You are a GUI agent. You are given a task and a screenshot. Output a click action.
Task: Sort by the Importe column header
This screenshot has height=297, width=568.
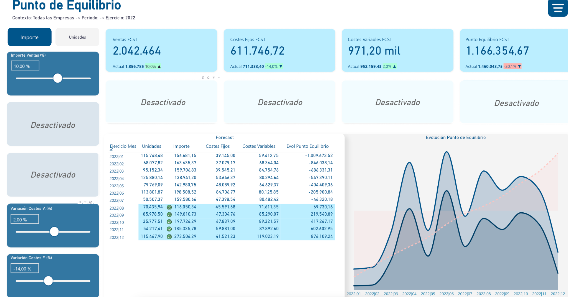coord(181,146)
